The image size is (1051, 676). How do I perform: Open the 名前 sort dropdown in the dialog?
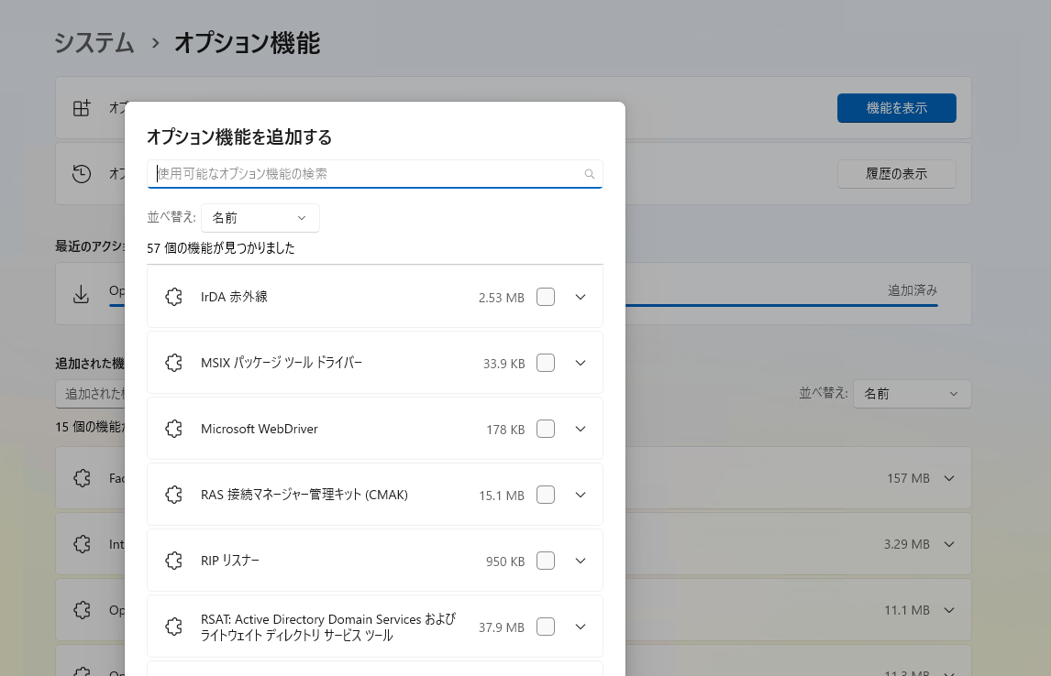click(260, 218)
